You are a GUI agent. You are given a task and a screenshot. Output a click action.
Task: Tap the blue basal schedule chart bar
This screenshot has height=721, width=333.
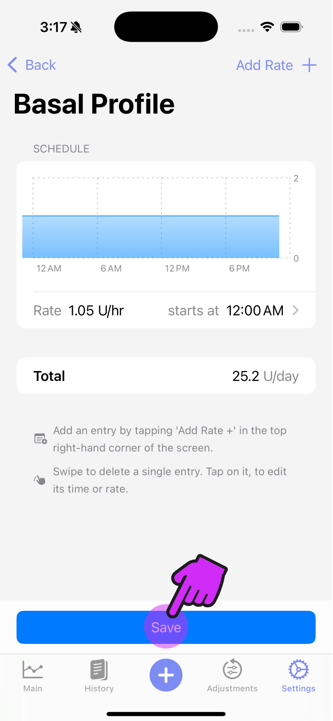151,237
